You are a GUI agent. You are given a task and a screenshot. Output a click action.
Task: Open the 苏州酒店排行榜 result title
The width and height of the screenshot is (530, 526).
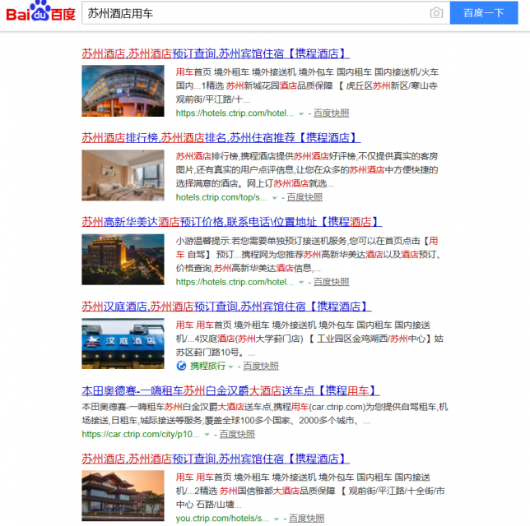(221, 137)
